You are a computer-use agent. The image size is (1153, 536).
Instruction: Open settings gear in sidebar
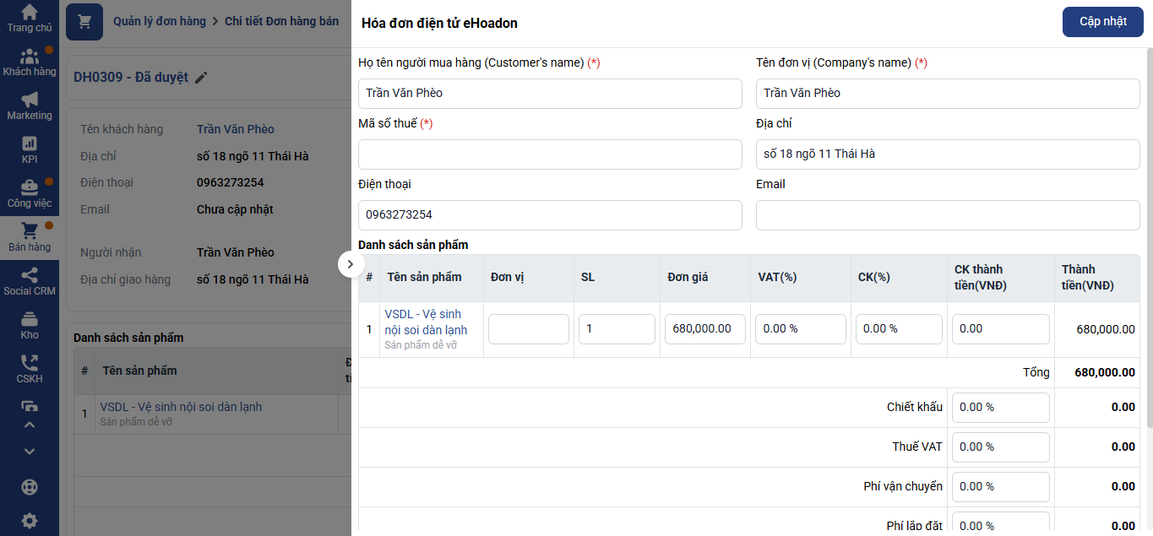30,520
